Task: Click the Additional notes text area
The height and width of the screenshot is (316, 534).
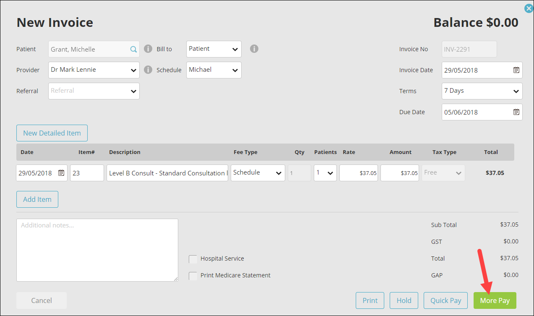Action: pos(97,250)
